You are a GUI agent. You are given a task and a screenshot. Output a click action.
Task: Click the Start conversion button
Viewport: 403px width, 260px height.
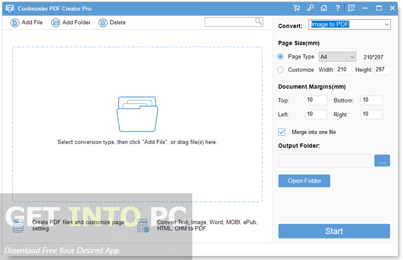pyautogui.click(x=334, y=231)
